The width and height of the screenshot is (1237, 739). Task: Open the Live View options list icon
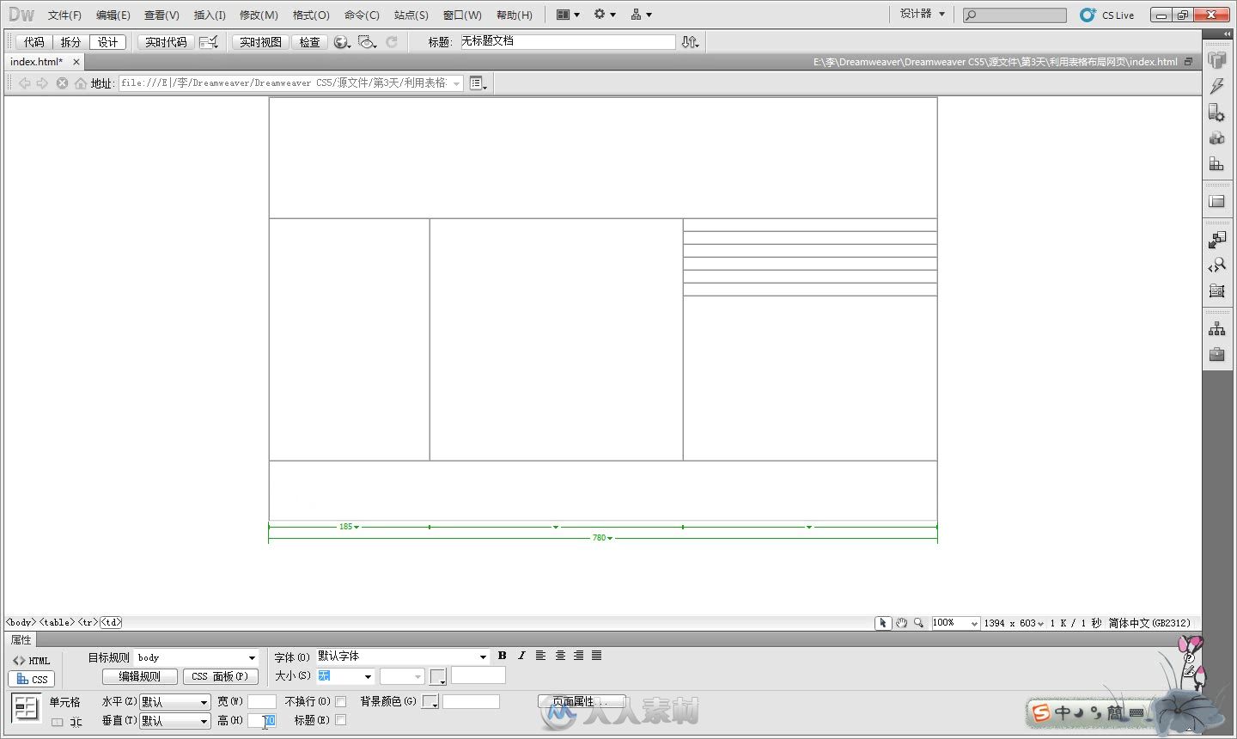pos(478,83)
